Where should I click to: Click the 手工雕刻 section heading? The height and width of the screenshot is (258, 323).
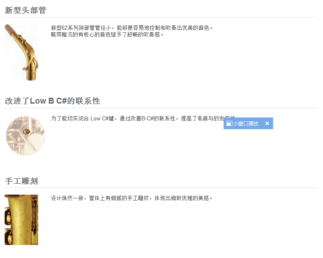pyautogui.click(x=21, y=181)
